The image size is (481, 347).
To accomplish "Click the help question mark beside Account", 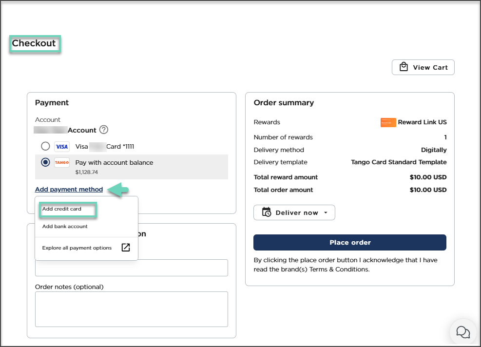I will pos(103,130).
